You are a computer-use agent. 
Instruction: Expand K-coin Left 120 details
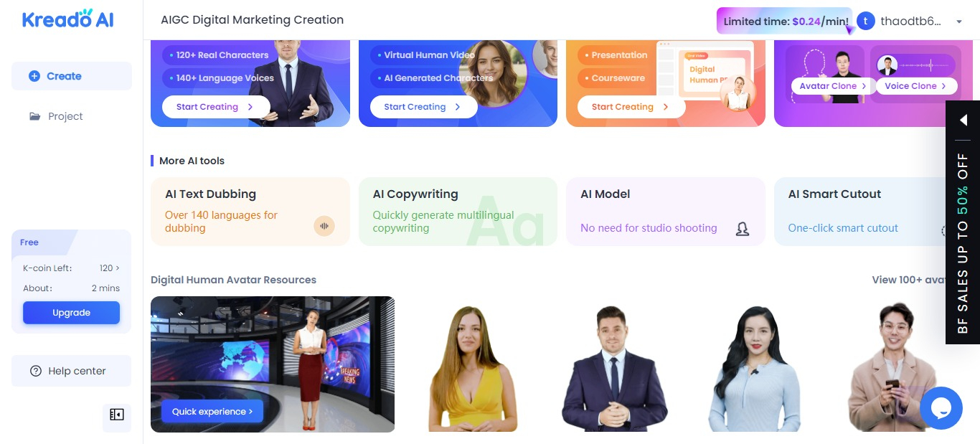110,268
